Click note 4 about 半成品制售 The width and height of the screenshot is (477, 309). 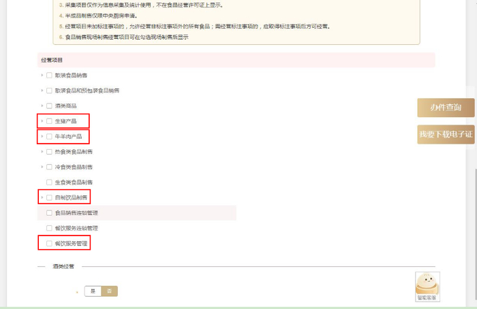[x=98, y=16]
